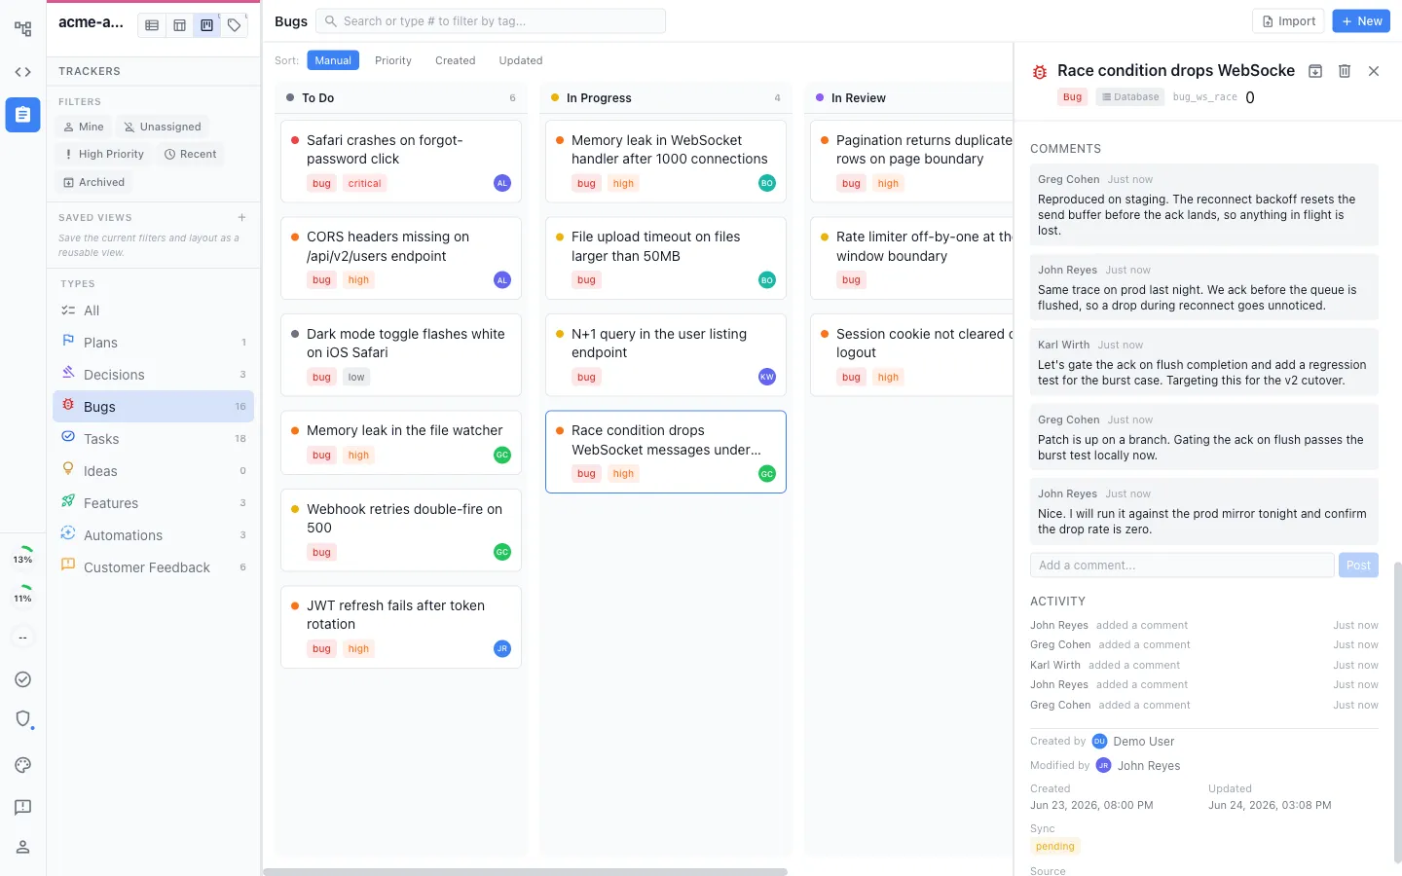Open Memory leak in WebSocket handler card
The width and height of the screenshot is (1402, 876).
tap(666, 162)
